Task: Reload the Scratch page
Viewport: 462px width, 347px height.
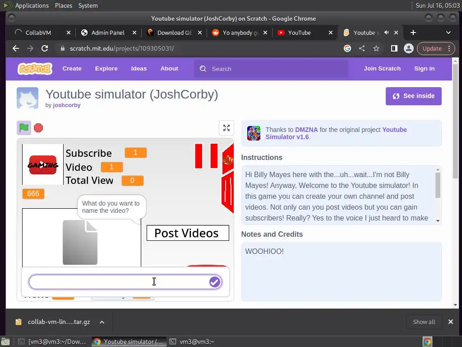Action: 45,48
